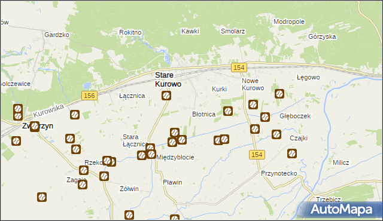383x221 pixels.
Task: Select the Gardzko place label
Action: (57, 35)
